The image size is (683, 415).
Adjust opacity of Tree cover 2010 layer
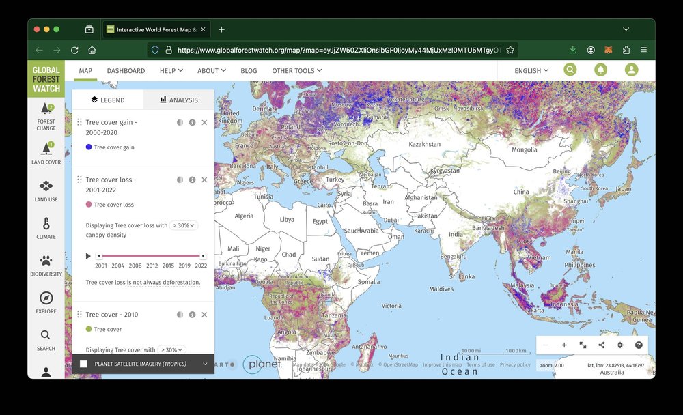coord(180,315)
